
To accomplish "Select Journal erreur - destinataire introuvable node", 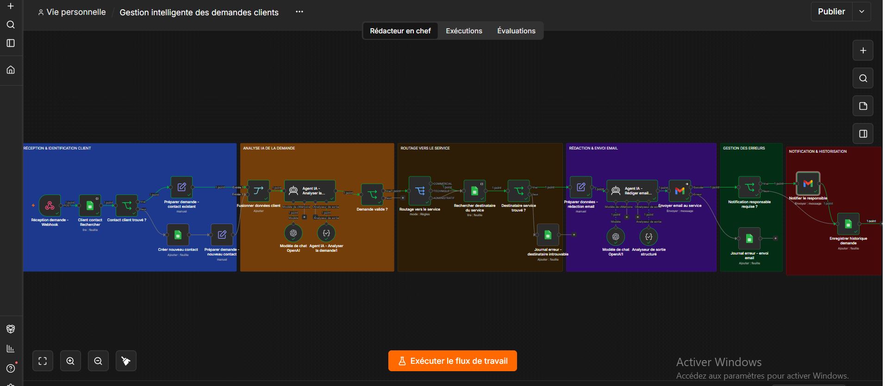I will point(548,235).
